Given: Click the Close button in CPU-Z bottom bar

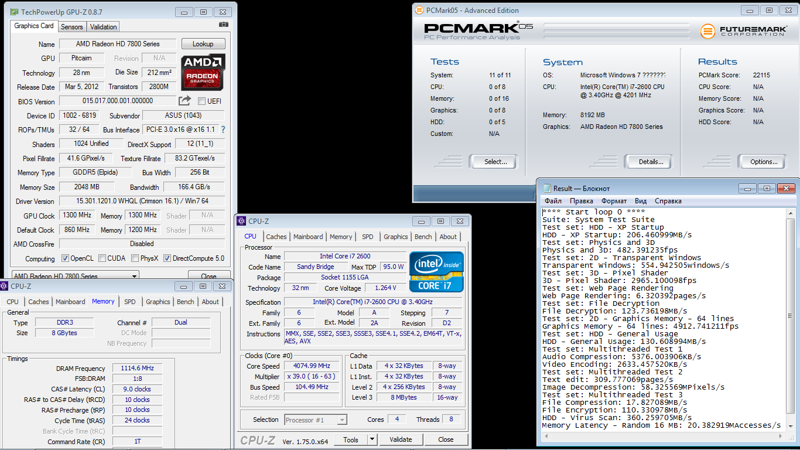Looking at the screenshot, I should pyautogui.click(x=446, y=439).
